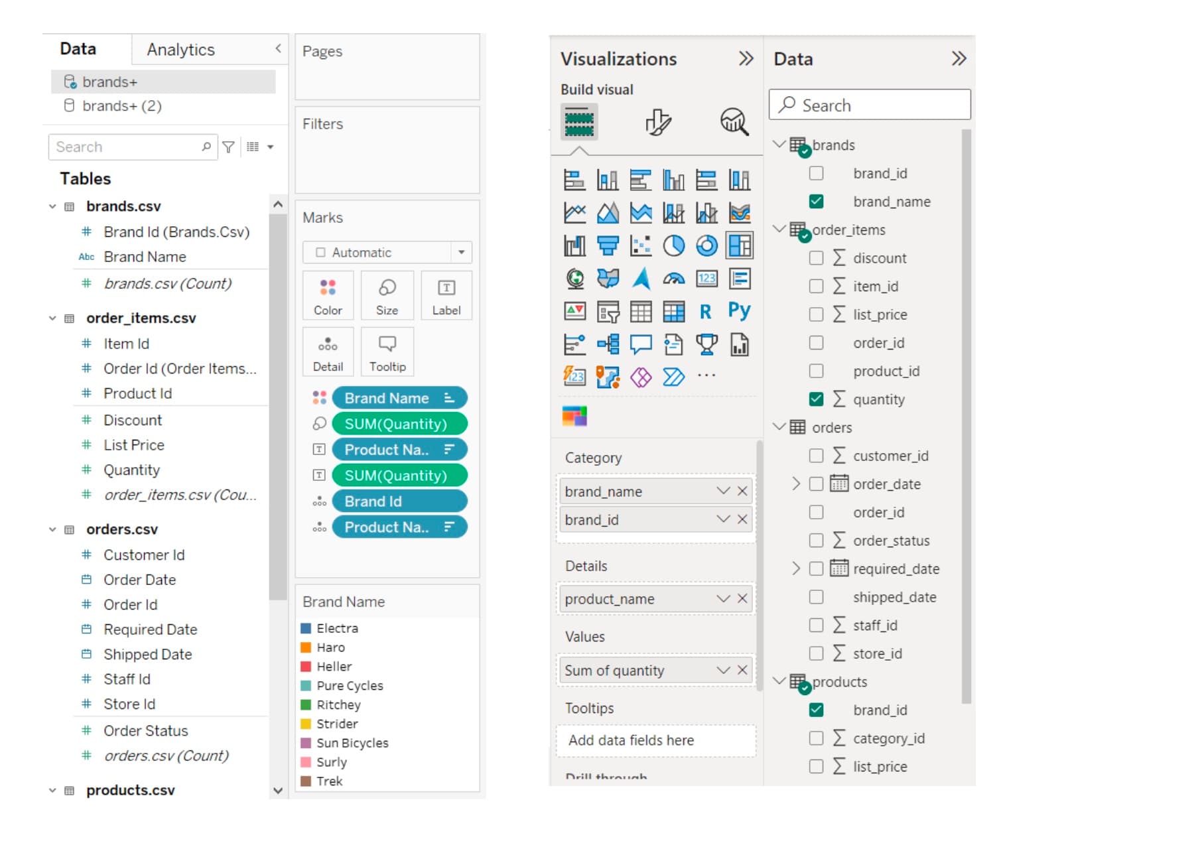Select the Treemap visual icon
The image size is (1194, 853).
coord(740,246)
